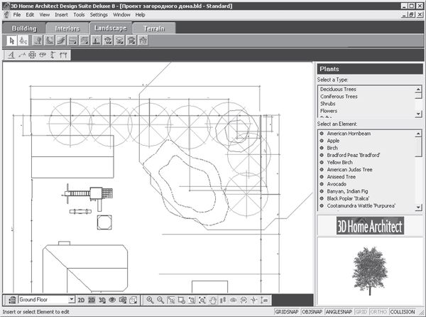The image size is (426, 317).
Task: Select the arrow selection tool
Action: (x=11, y=41)
